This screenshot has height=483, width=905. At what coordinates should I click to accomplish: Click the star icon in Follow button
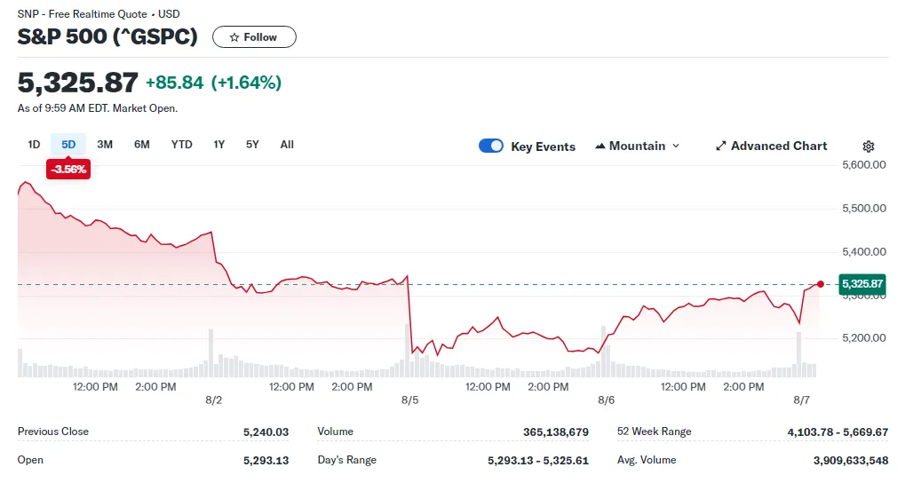pyautogui.click(x=234, y=37)
